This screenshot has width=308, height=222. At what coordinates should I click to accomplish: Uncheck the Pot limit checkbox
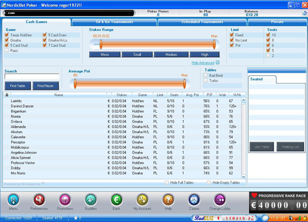tap(232, 45)
